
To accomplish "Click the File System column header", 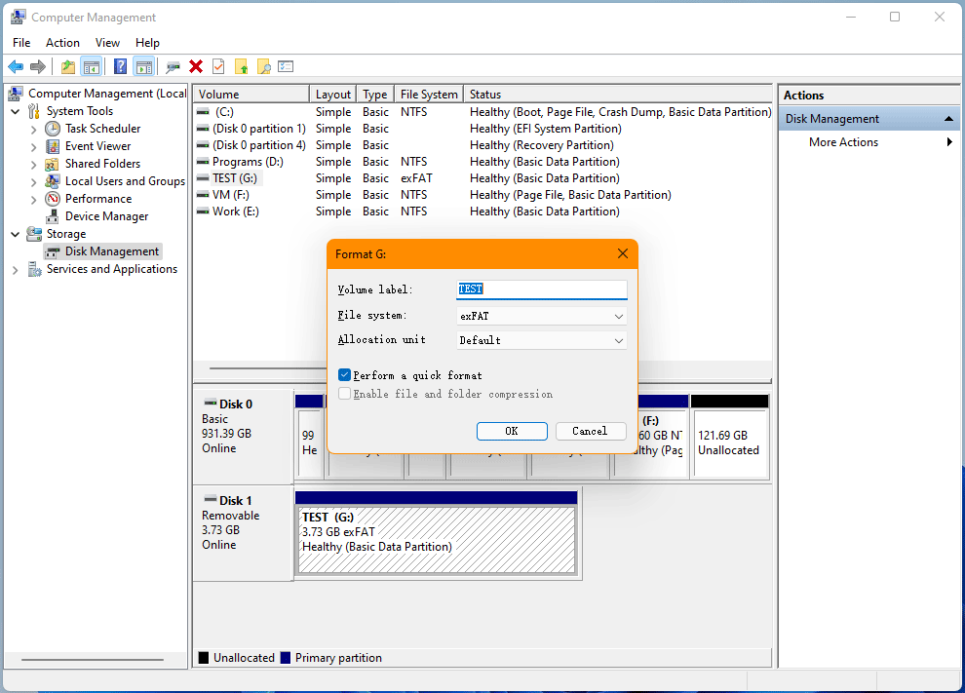I will (429, 95).
